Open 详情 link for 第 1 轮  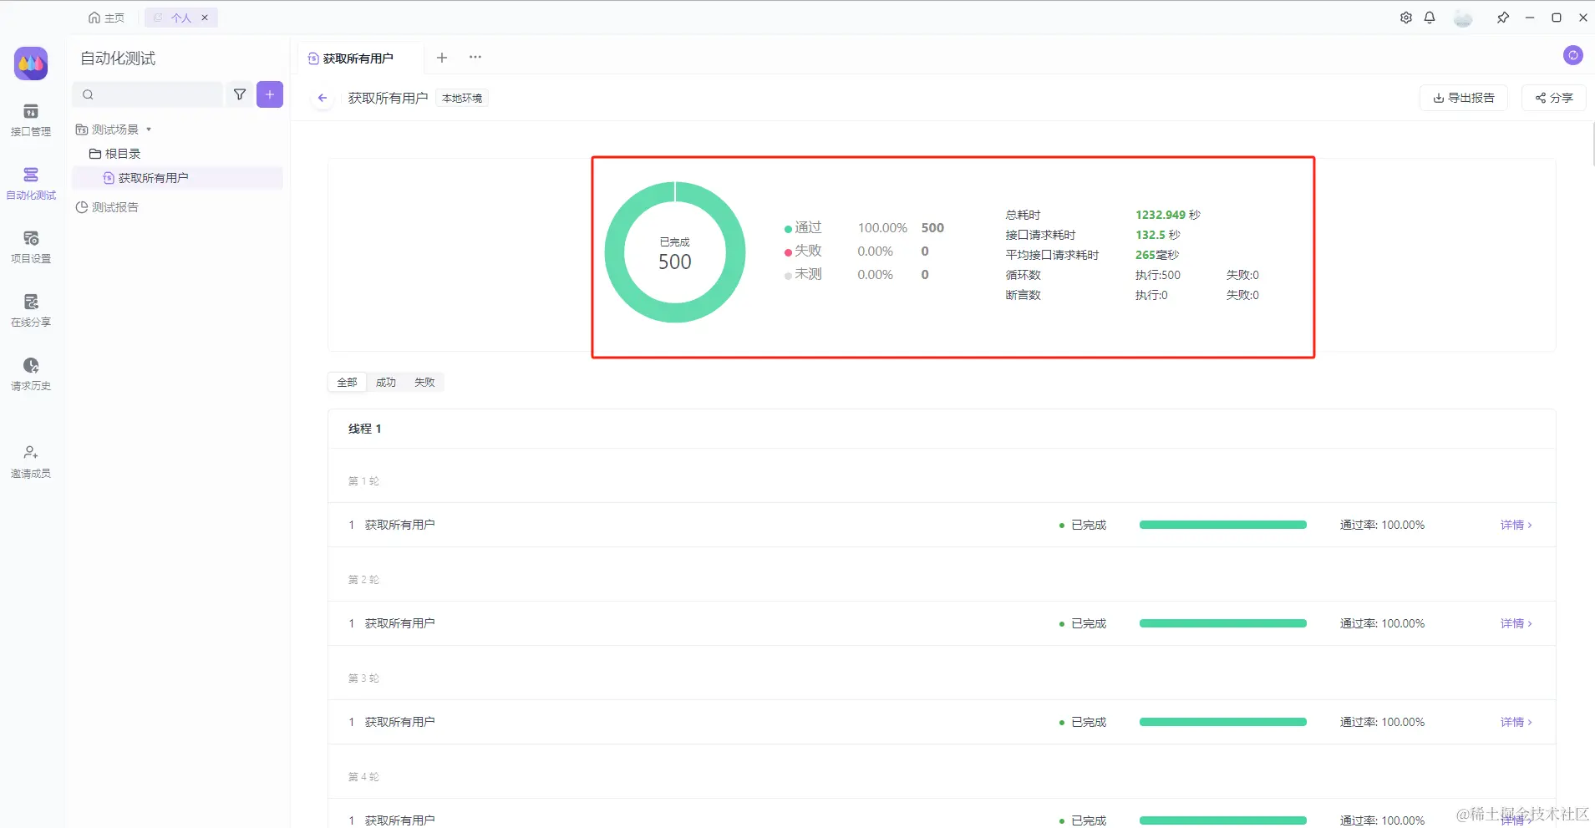click(1516, 525)
